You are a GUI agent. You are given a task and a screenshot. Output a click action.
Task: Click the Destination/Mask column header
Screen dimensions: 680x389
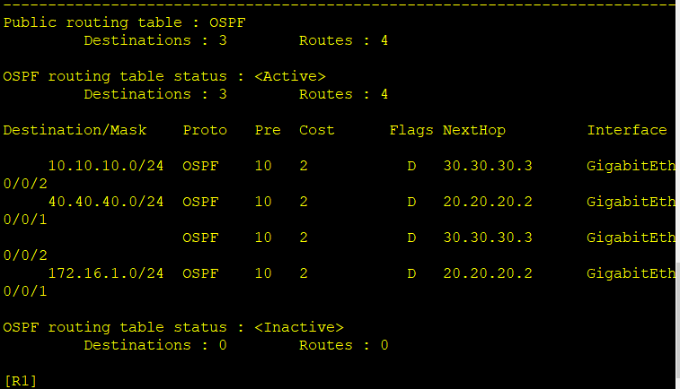[x=75, y=130]
